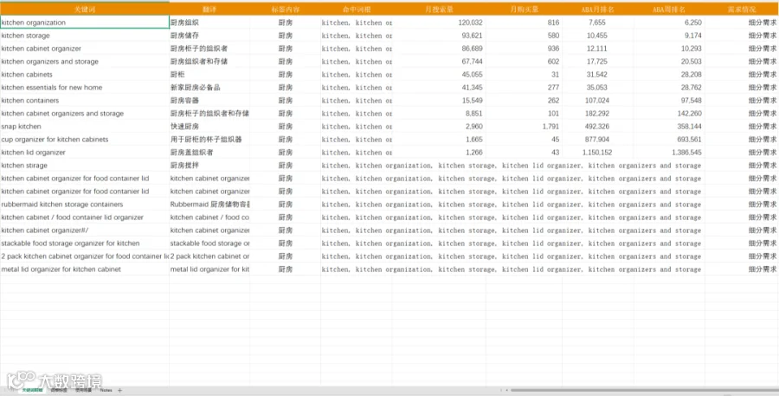Click monthly purchases value 277
This screenshot has height=396, width=779.
coord(525,87)
